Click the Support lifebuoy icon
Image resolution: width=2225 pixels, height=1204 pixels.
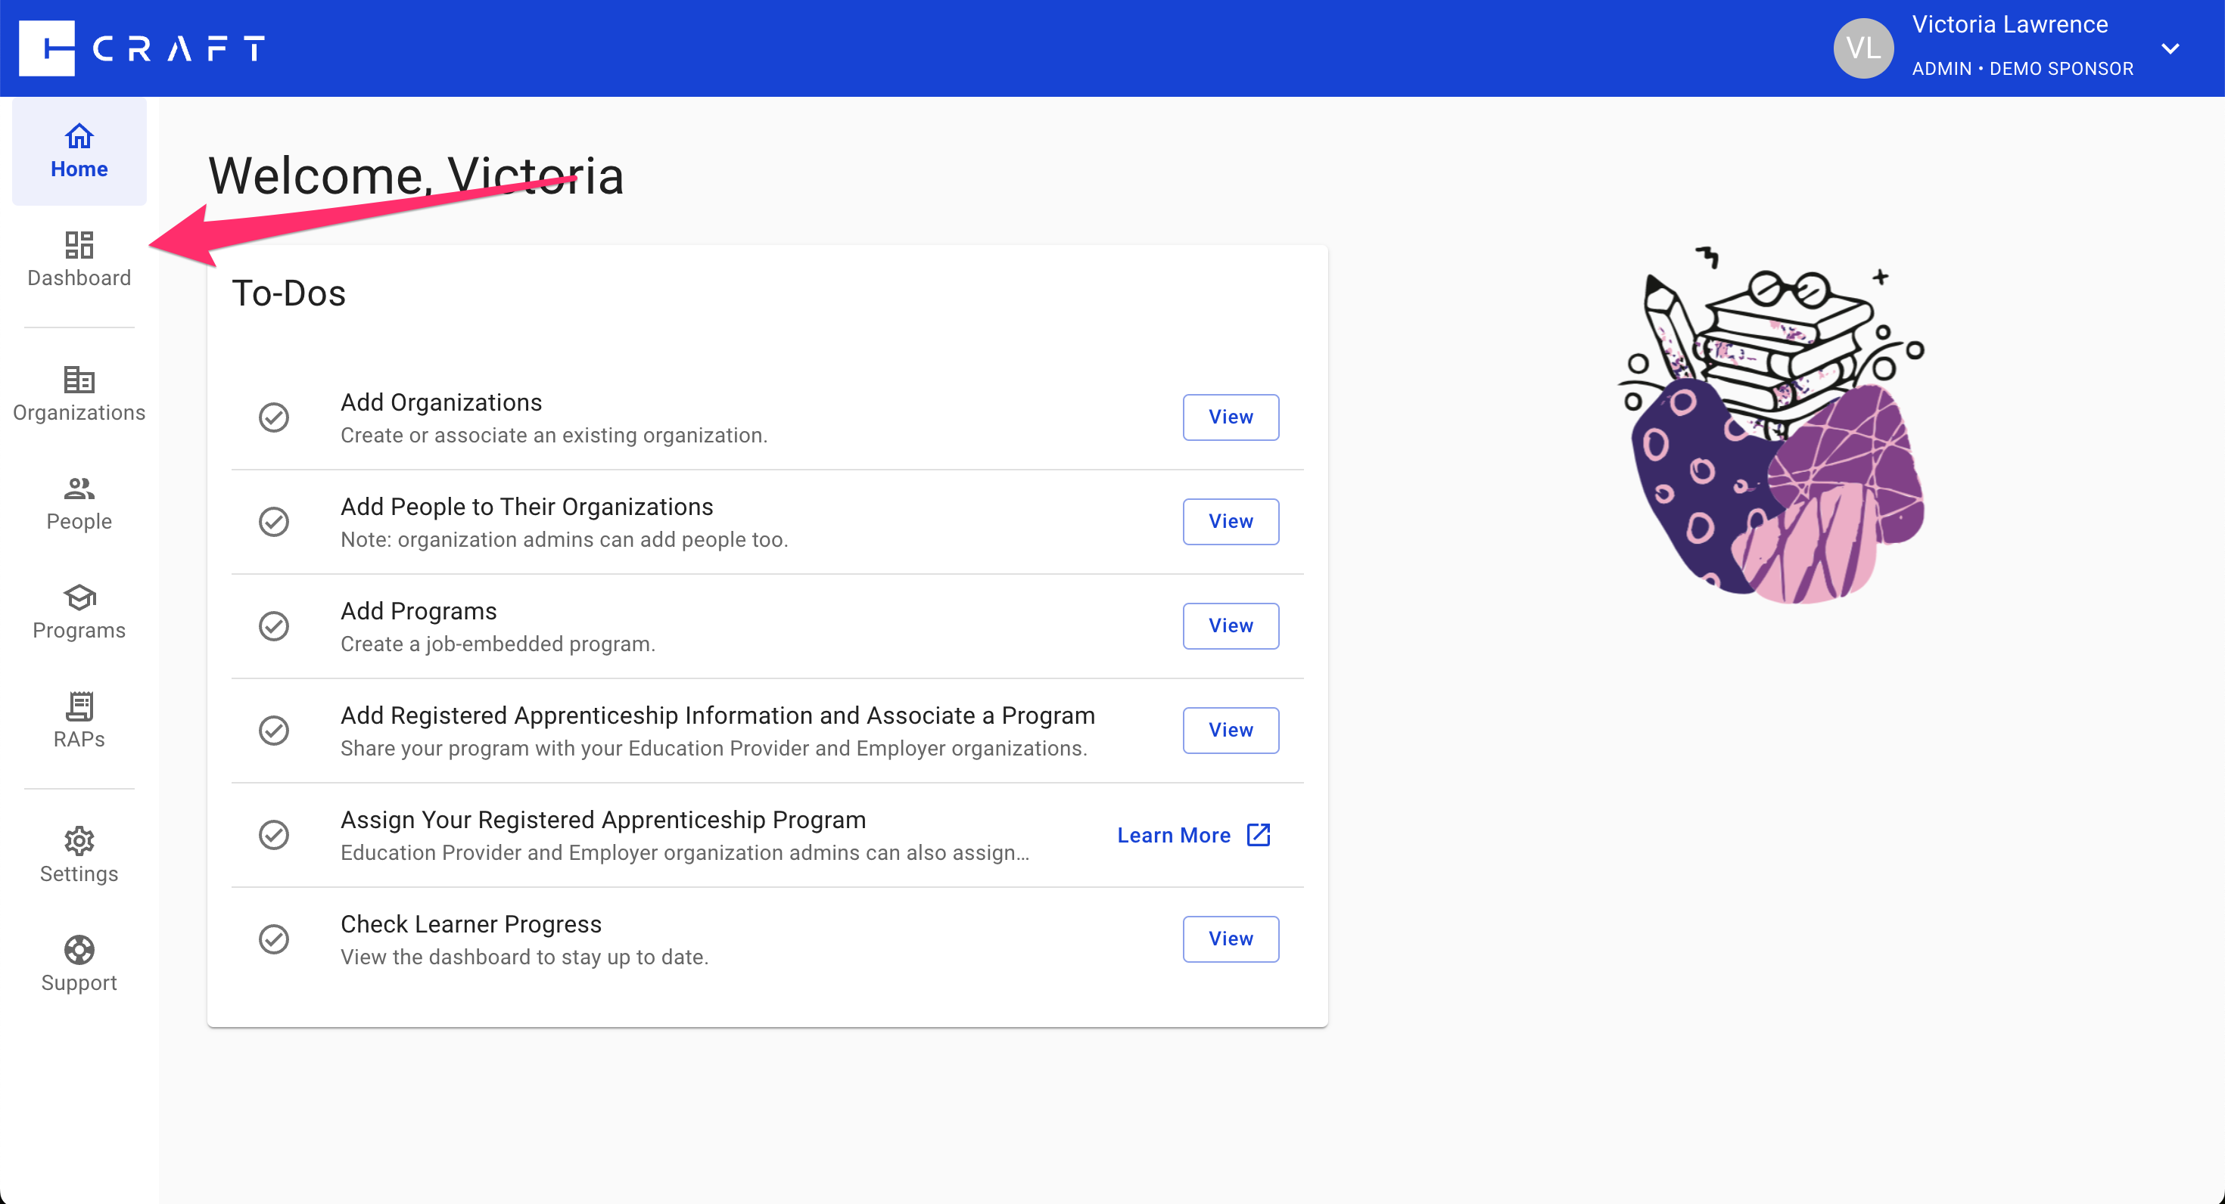tap(79, 949)
